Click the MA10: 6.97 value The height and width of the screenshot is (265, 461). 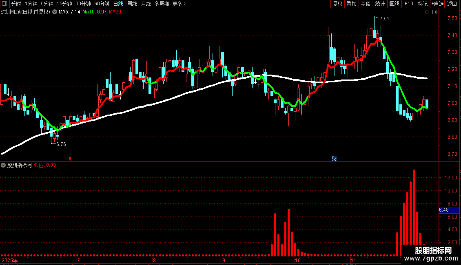point(94,12)
